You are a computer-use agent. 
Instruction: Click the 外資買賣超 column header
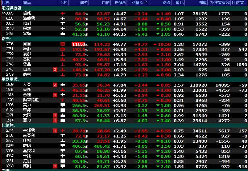tap(219, 3)
